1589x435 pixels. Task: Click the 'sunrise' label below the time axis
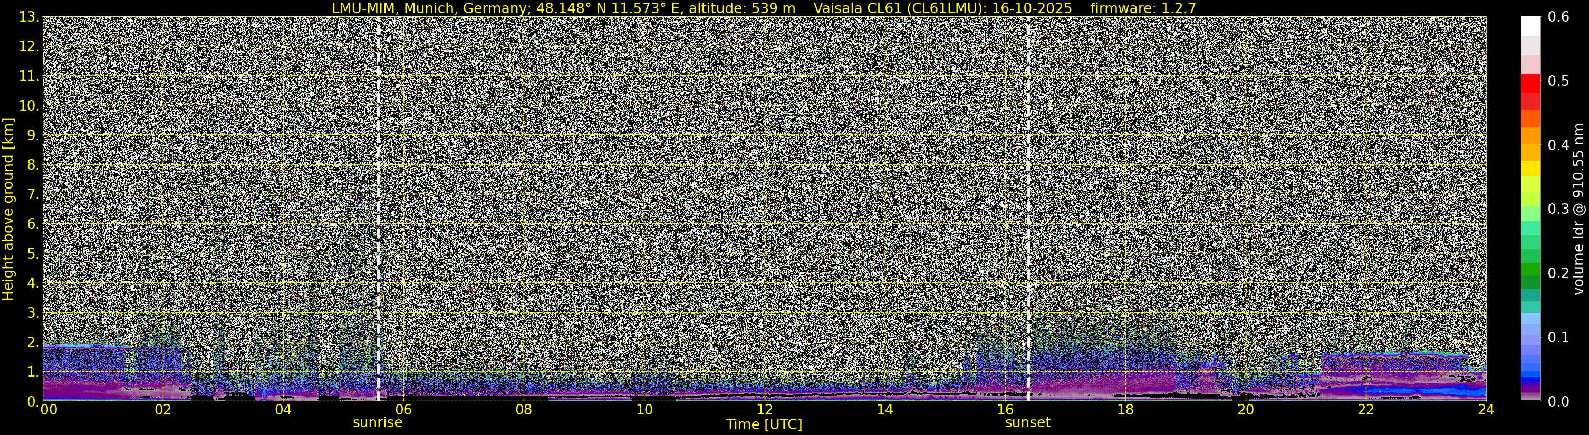pyautogui.click(x=378, y=422)
